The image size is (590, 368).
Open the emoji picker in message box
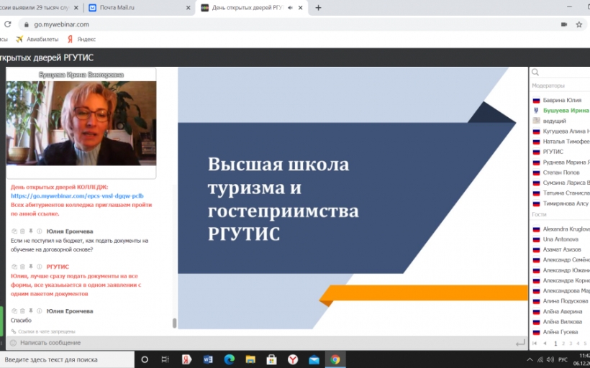(x=13, y=343)
